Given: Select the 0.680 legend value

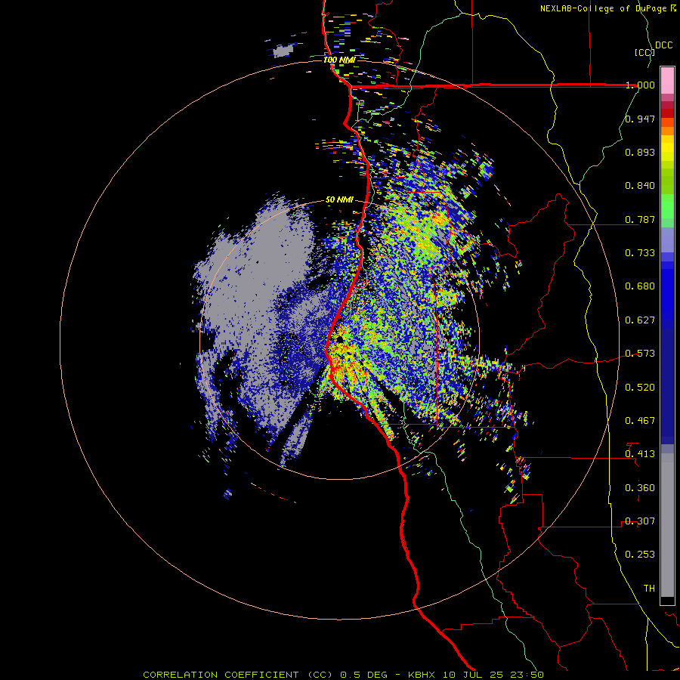Looking at the screenshot, I should [x=640, y=286].
